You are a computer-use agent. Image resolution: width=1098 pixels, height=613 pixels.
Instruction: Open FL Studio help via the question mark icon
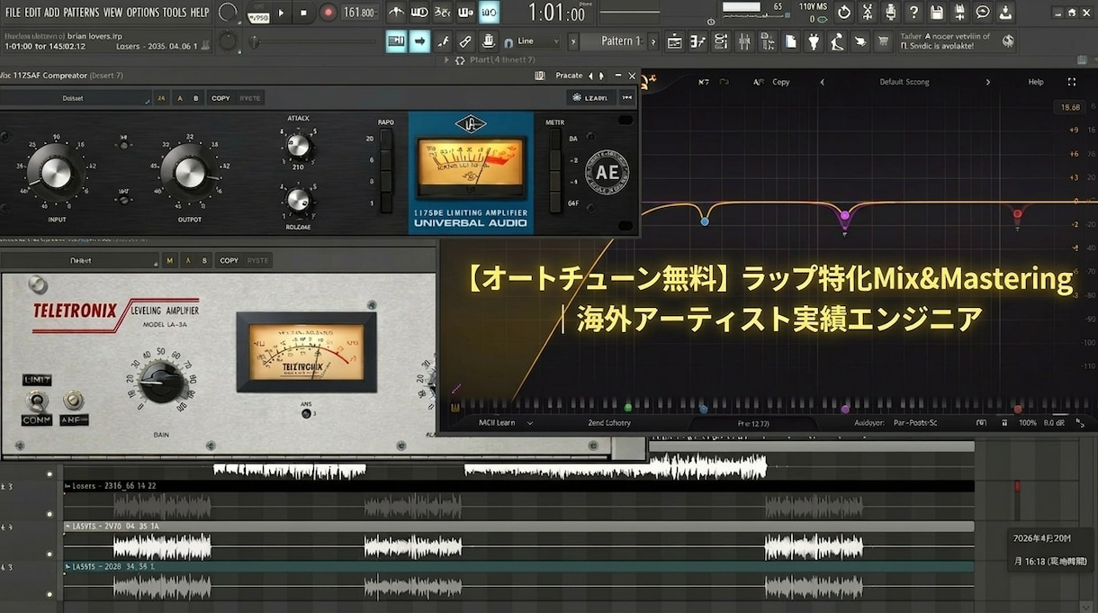(914, 12)
